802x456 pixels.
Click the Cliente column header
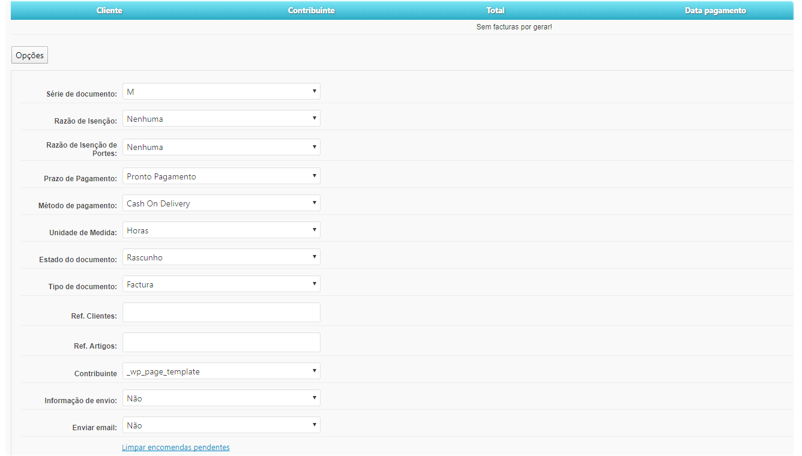[x=110, y=11]
